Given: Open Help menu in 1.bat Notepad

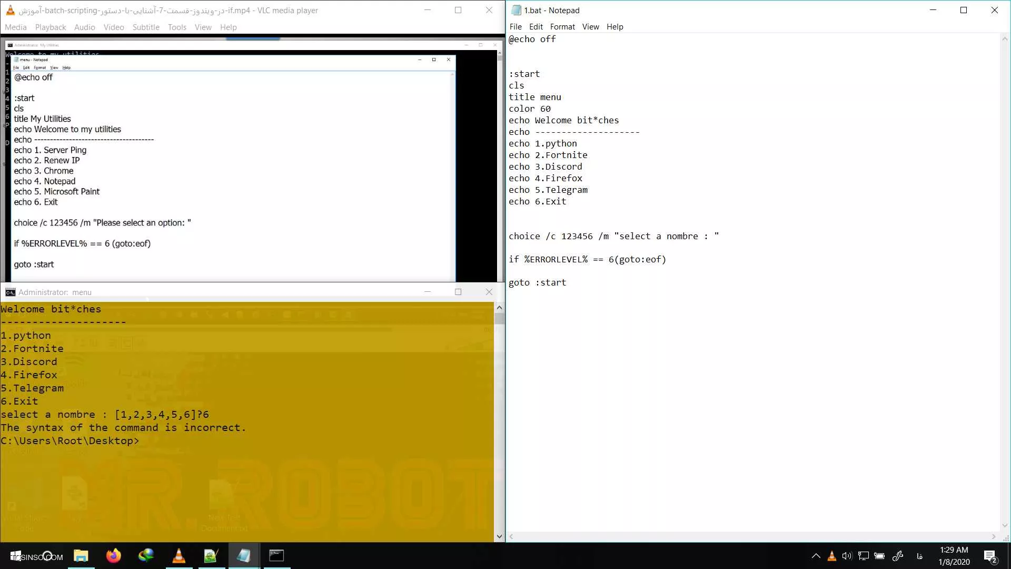Looking at the screenshot, I should (614, 26).
